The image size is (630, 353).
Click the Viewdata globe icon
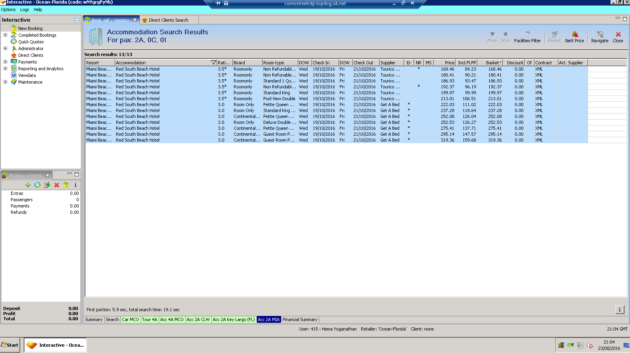point(14,75)
